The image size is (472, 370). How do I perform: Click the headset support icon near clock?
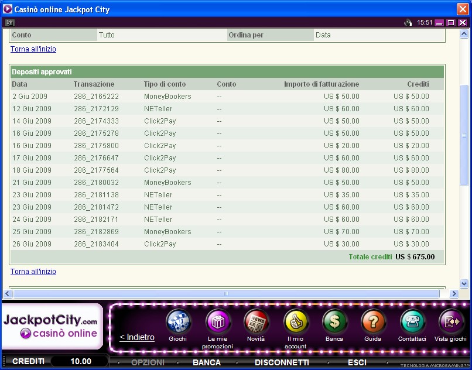(408, 23)
